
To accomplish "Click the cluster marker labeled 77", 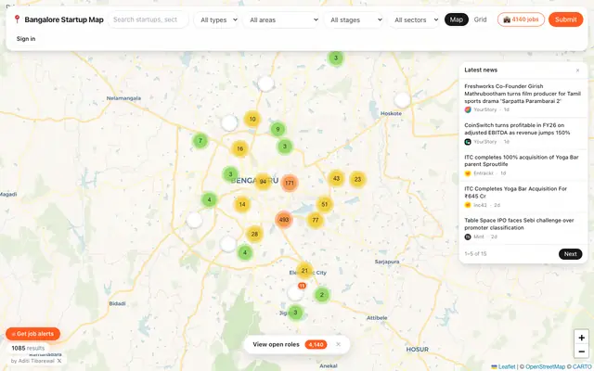I will coord(316,220).
